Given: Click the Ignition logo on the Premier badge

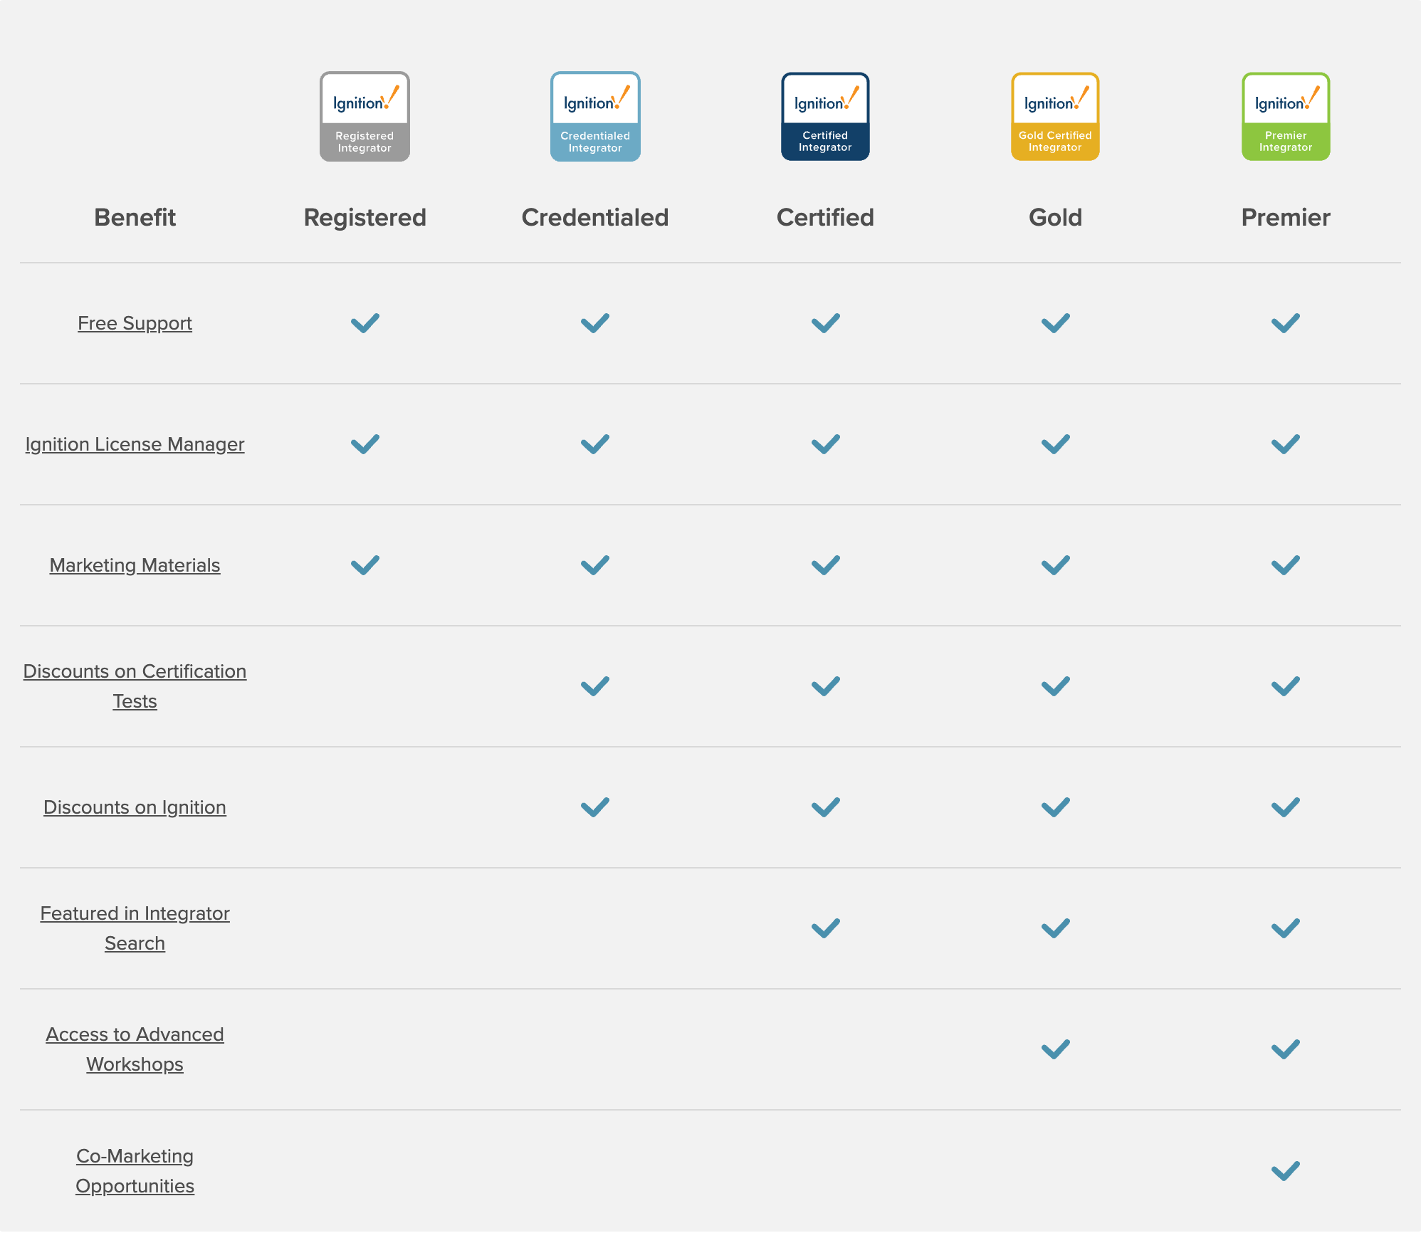Looking at the screenshot, I should pyautogui.click(x=1284, y=100).
